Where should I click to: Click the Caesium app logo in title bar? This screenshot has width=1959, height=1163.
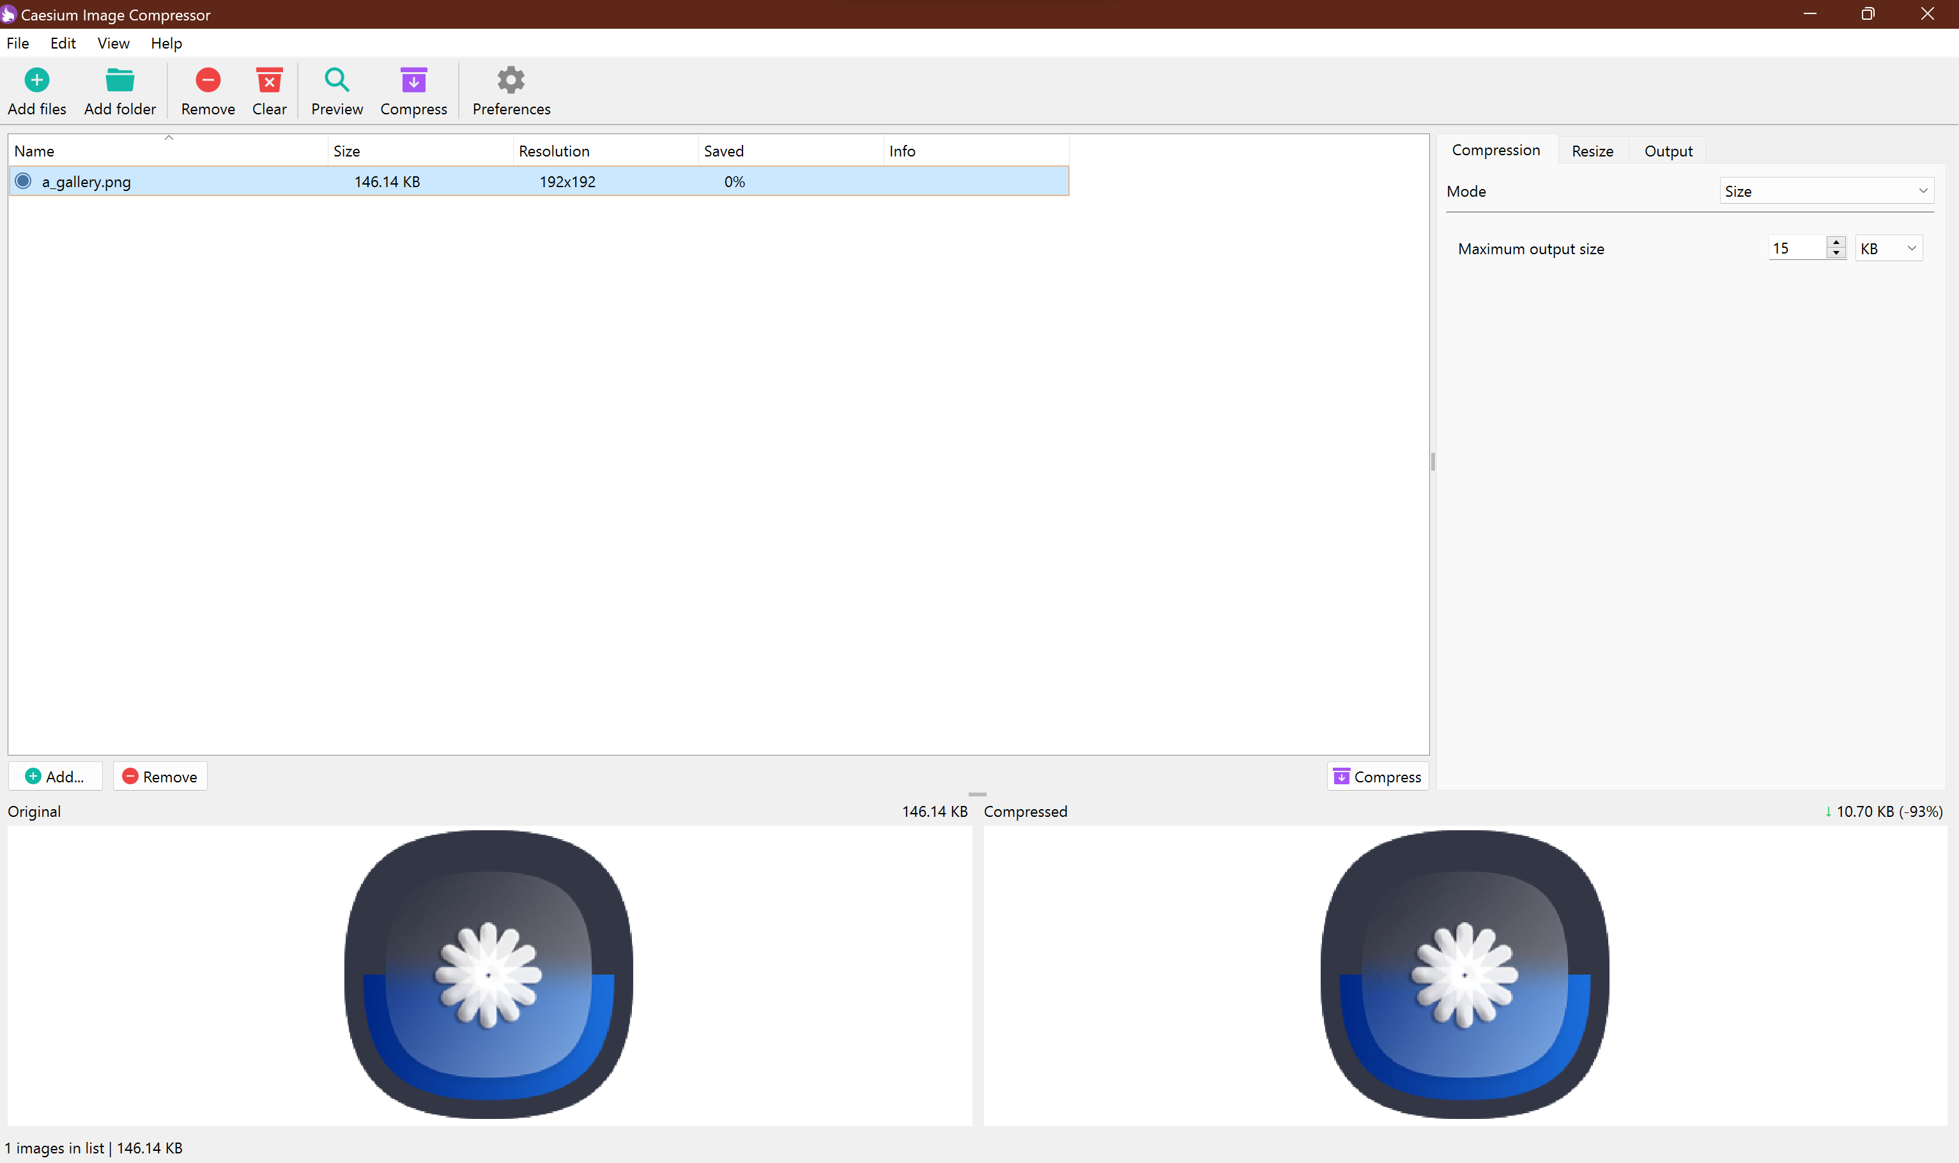(x=8, y=14)
